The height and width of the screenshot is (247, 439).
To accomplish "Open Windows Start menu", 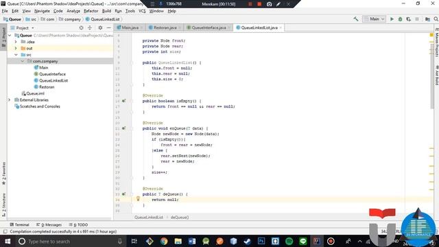I will pos(8,241).
